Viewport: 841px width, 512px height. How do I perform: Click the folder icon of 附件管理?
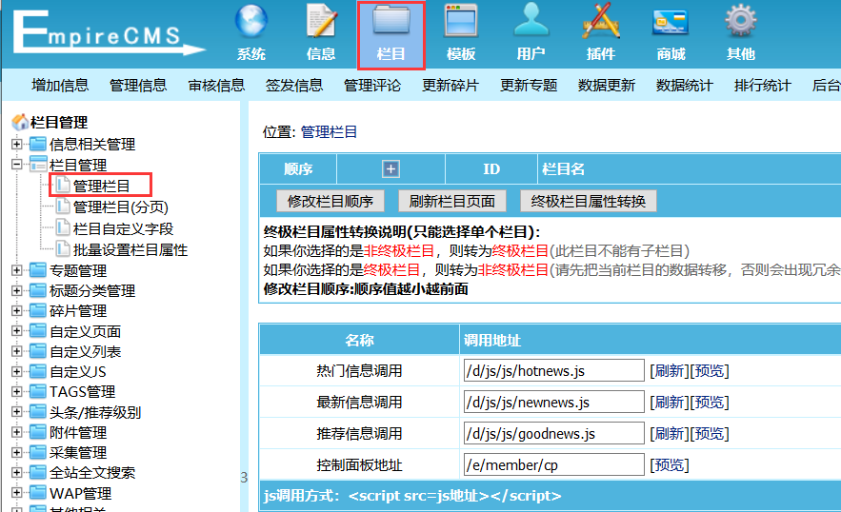pos(37,432)
